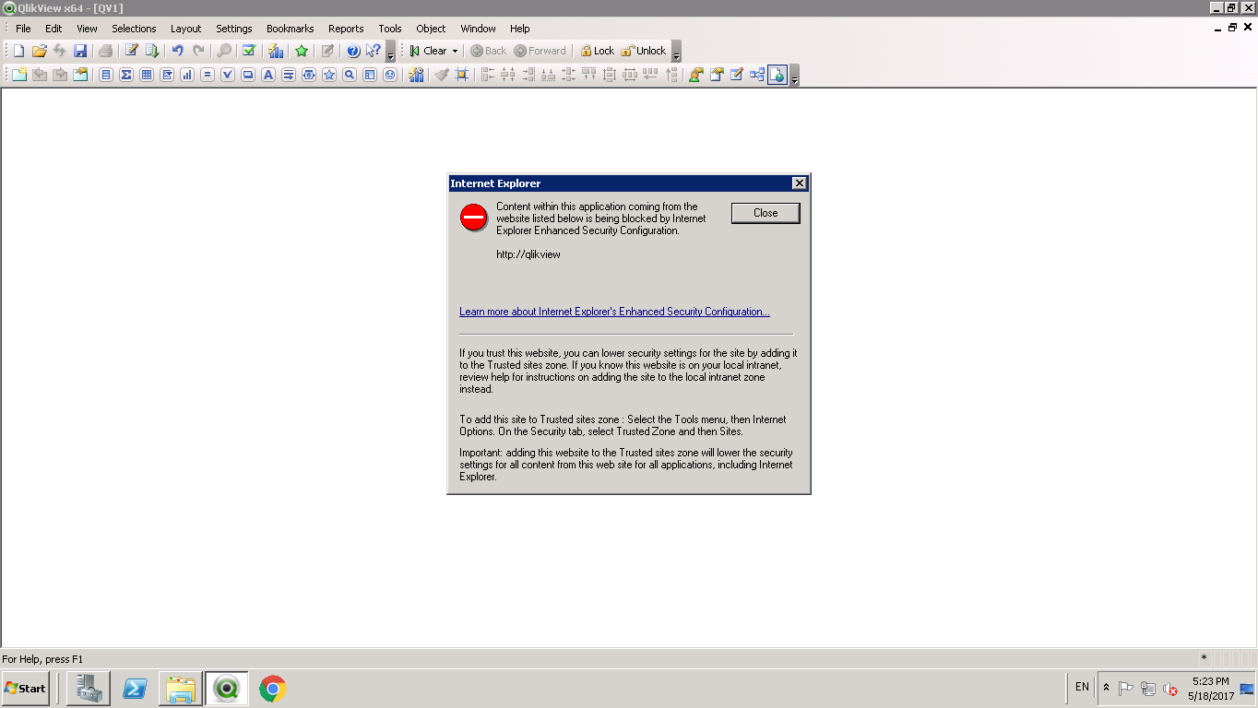Image resolution: width=1258 pixels, height=708 pixels.
Task: Dismiss the dialog using its title bar X
Action: 800,183
